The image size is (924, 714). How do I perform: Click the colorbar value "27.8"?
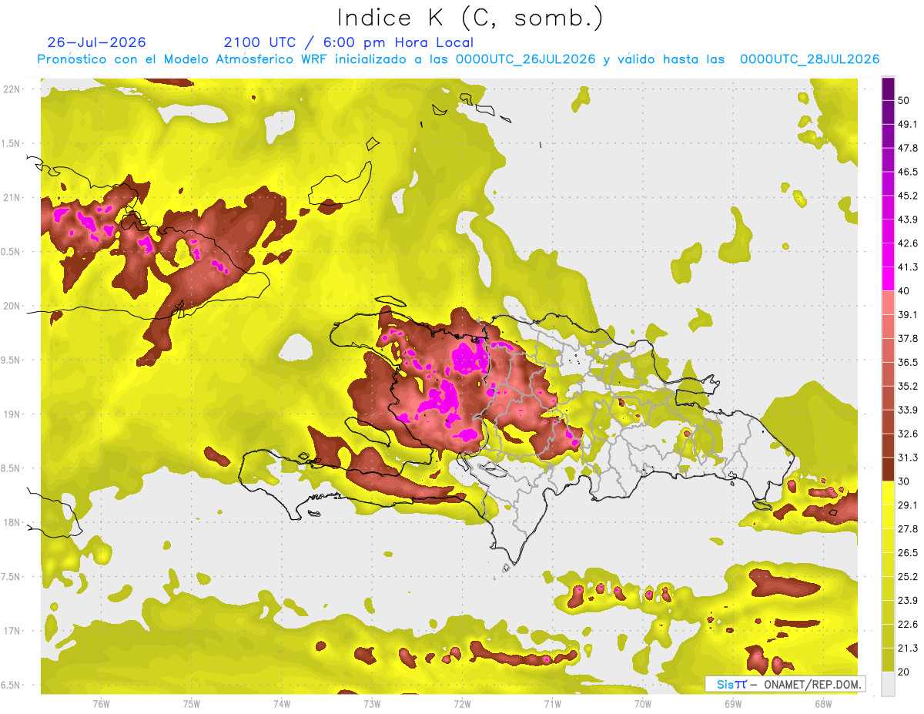pos(908,528)
